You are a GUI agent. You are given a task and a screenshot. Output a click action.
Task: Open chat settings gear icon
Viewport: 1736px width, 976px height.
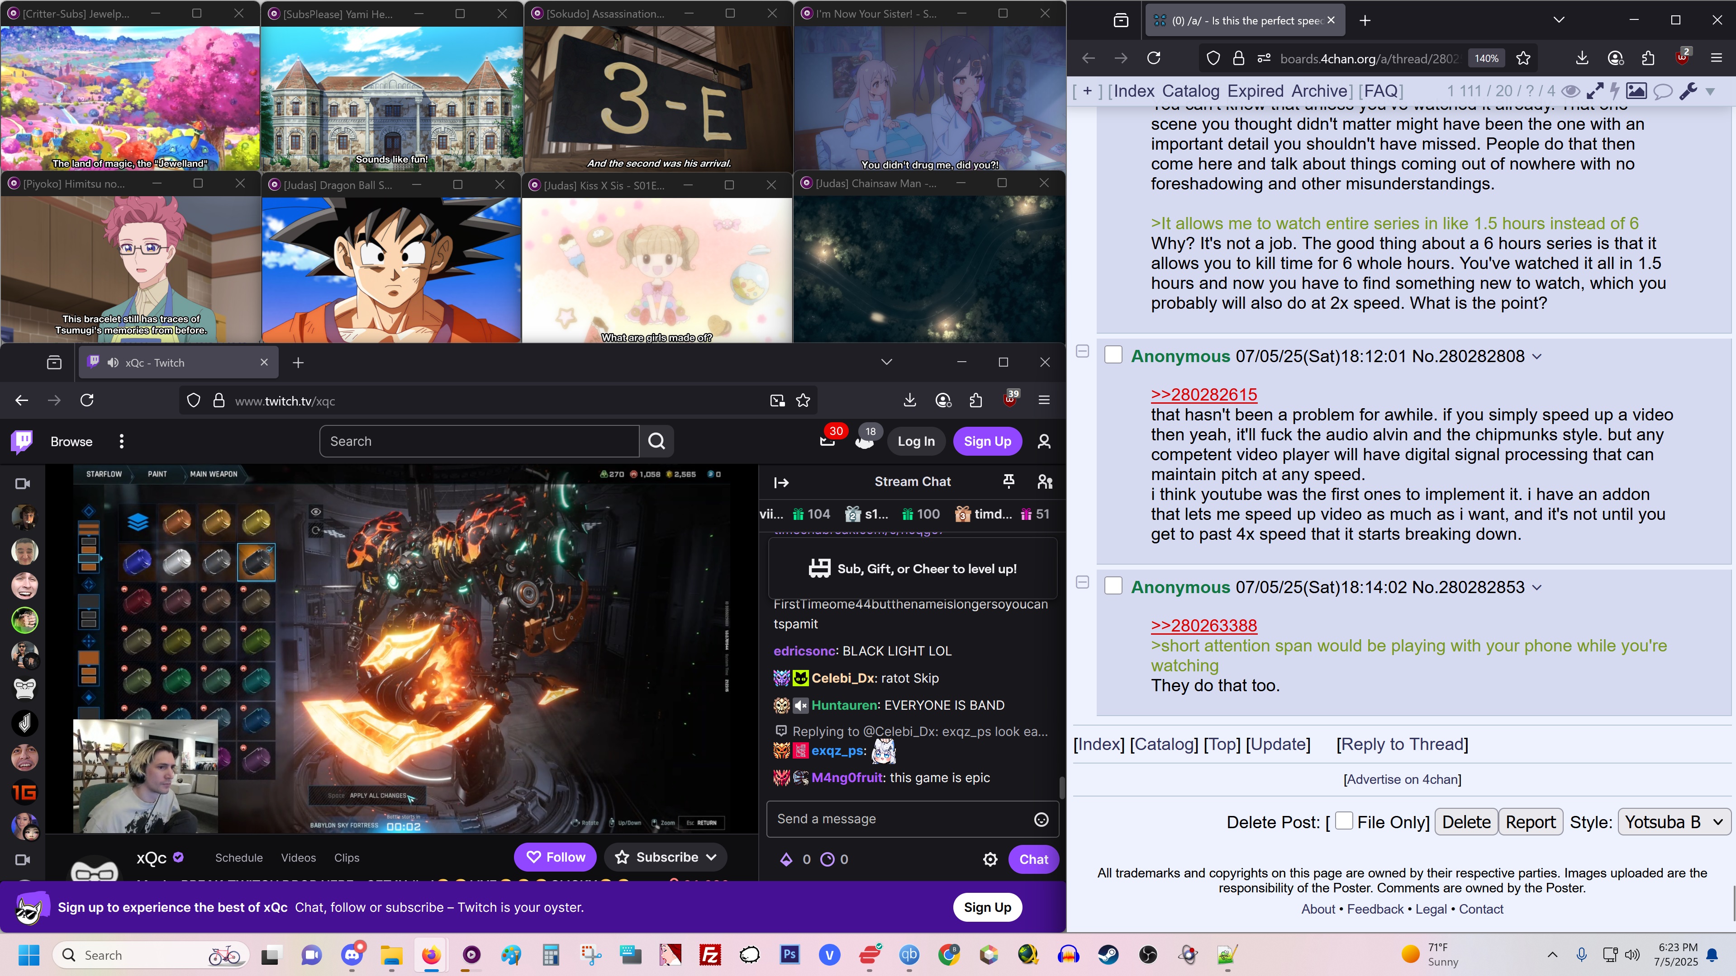(990, 859)
